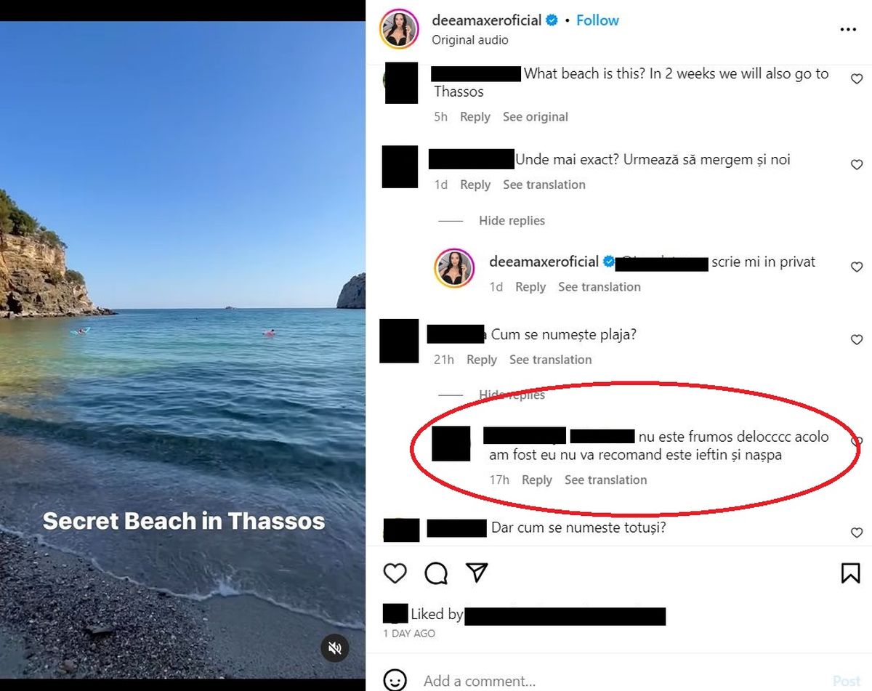872x691 pixels.
Task: Like the post with the heart icon
Action: click(395, 573)
